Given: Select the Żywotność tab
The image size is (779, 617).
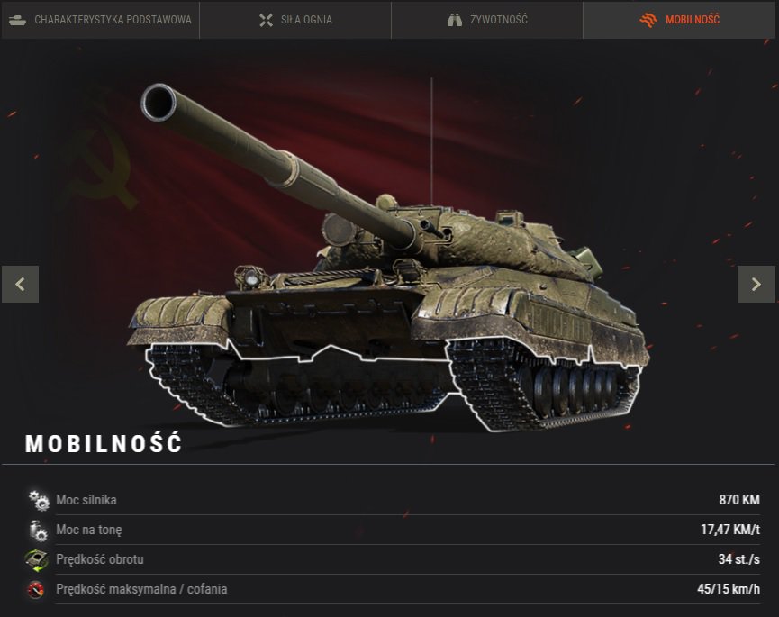Looking at the screenshot, I should [487, 20].
